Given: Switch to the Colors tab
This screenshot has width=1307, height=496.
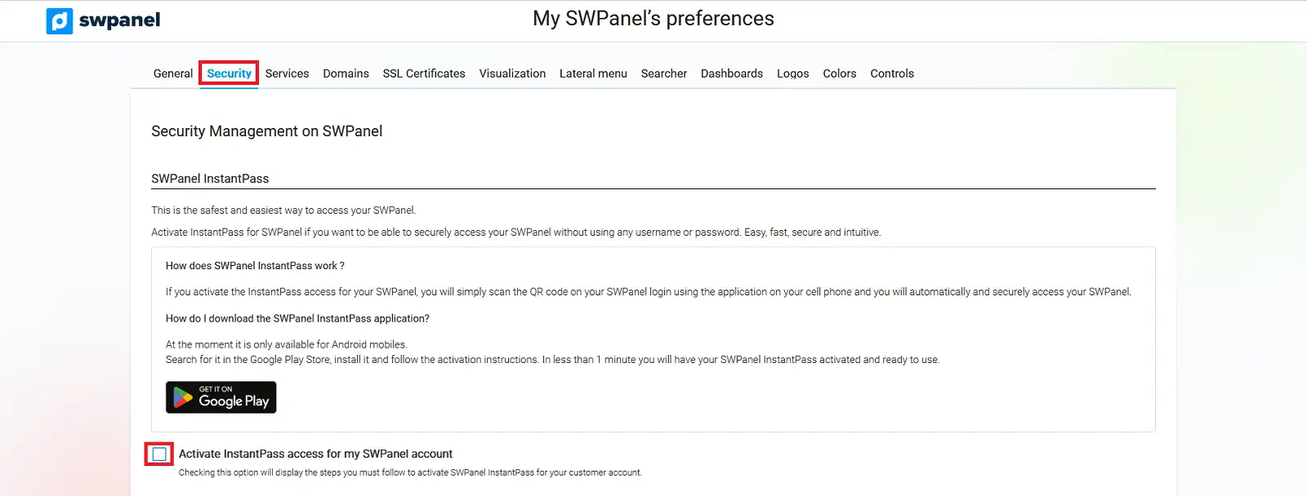Looking at the screenshot, I should click(x=840, y=73).
